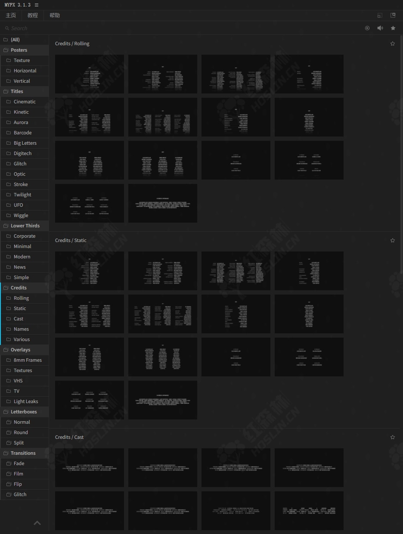Click folder icon beside Wiggle

[x=9, y=215]
